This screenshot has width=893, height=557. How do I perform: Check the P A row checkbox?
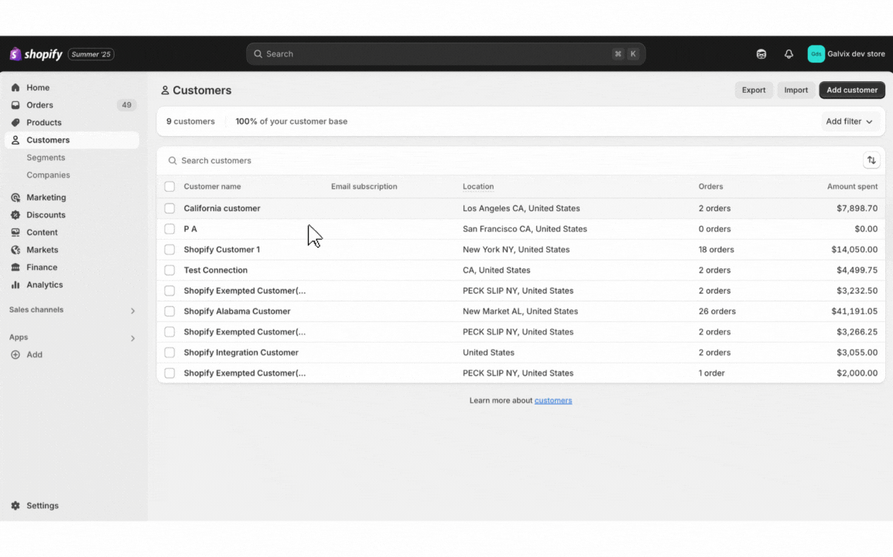[169, 229]
